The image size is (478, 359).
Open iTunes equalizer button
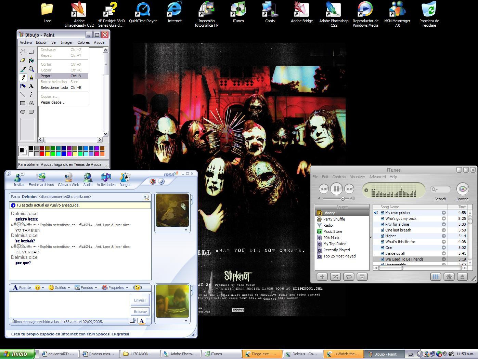tap(435, 277)
